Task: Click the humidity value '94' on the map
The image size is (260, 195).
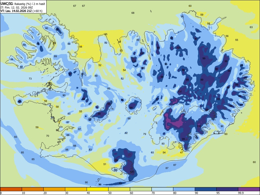Action: (x=242, y=65)
